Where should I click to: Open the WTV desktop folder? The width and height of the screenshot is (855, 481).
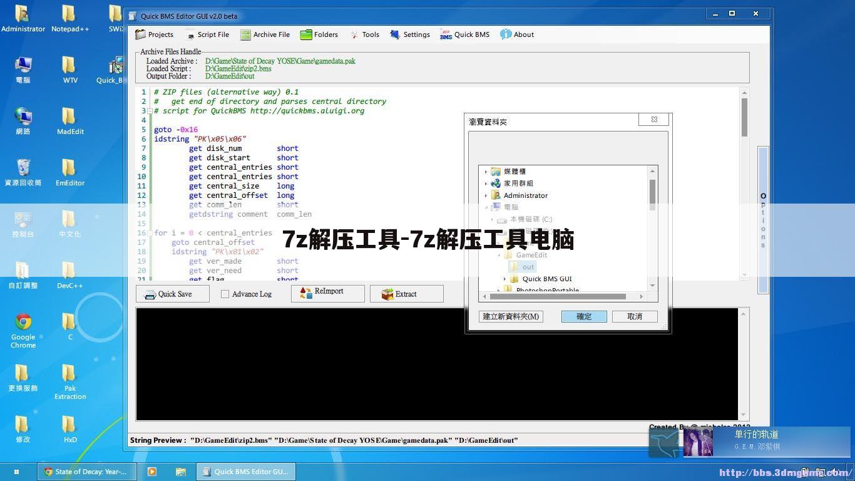click(x=70, y=70)
